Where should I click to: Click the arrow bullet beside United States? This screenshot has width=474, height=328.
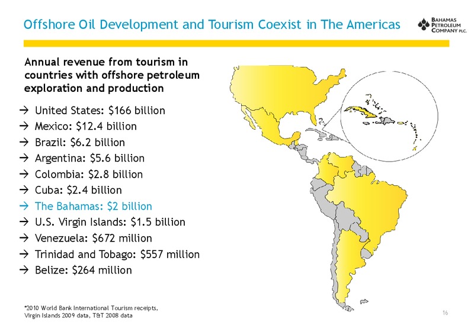(24, 110)
